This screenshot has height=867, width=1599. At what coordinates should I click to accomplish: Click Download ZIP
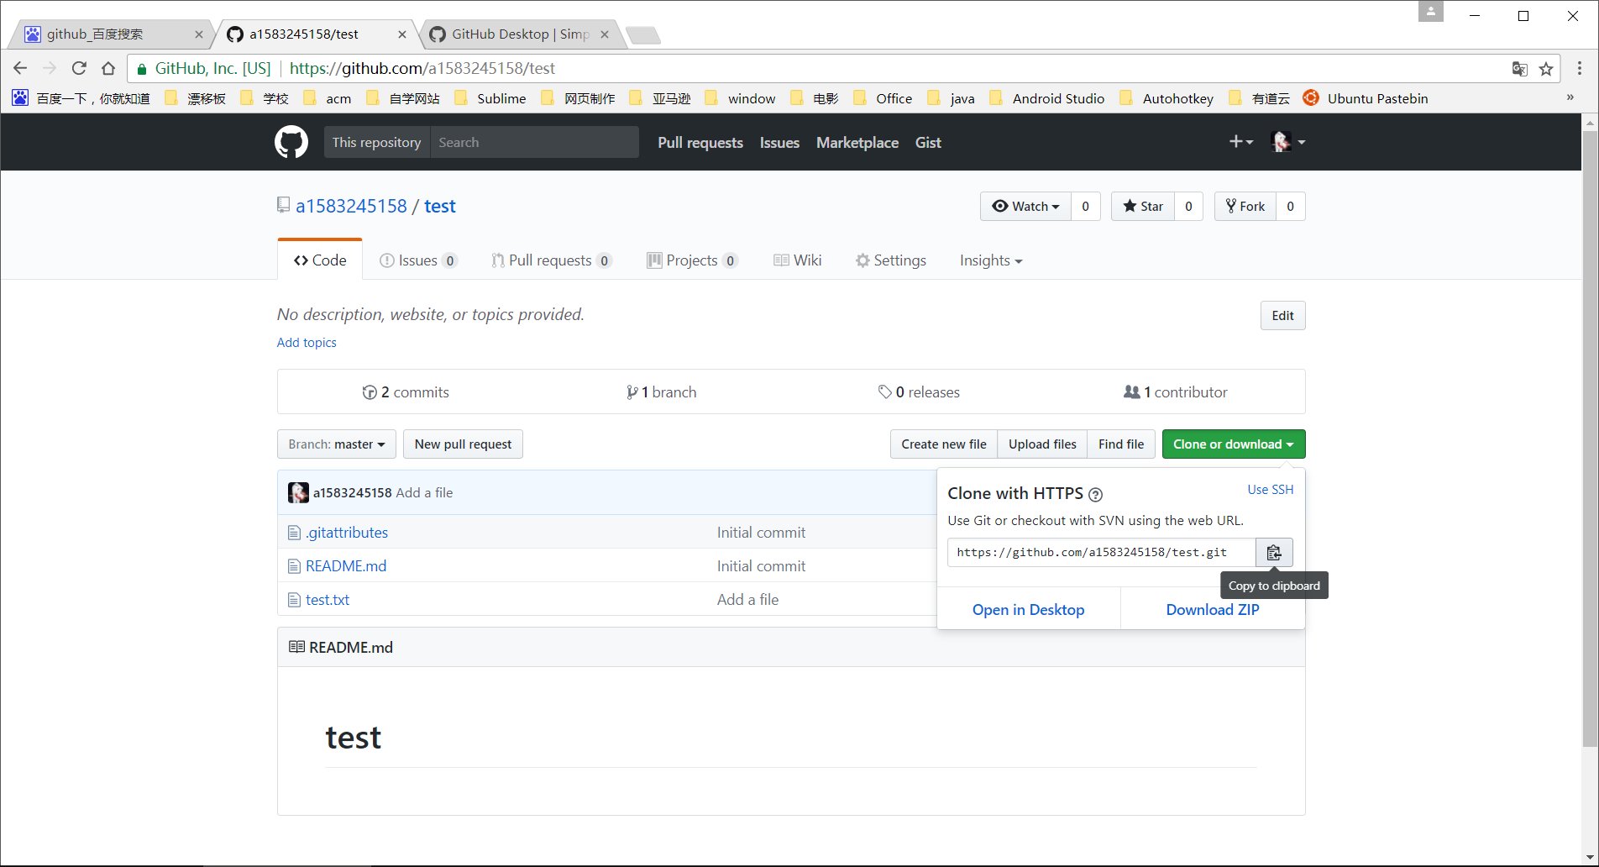[x=1213, y=610]
